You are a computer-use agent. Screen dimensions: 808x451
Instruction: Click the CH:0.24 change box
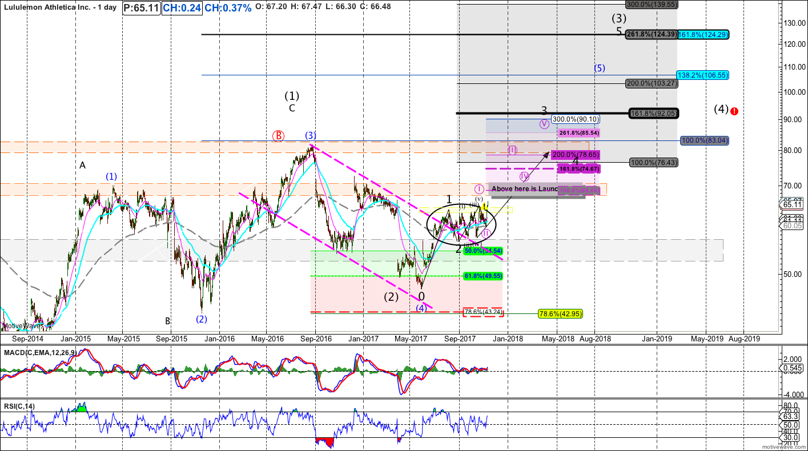pyautogui.click(x=182, y=9)
